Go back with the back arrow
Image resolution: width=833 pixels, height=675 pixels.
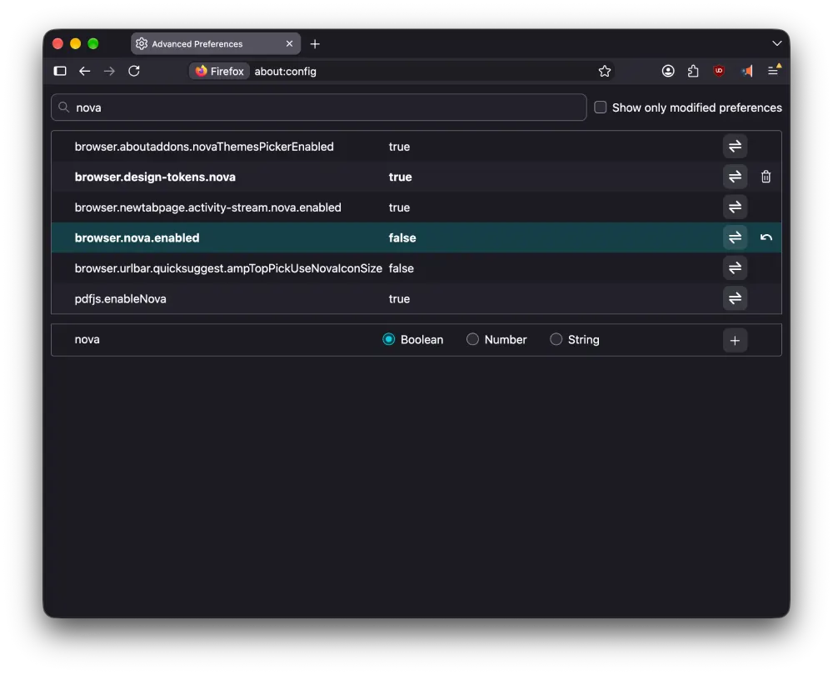click(x=84, y=71)
